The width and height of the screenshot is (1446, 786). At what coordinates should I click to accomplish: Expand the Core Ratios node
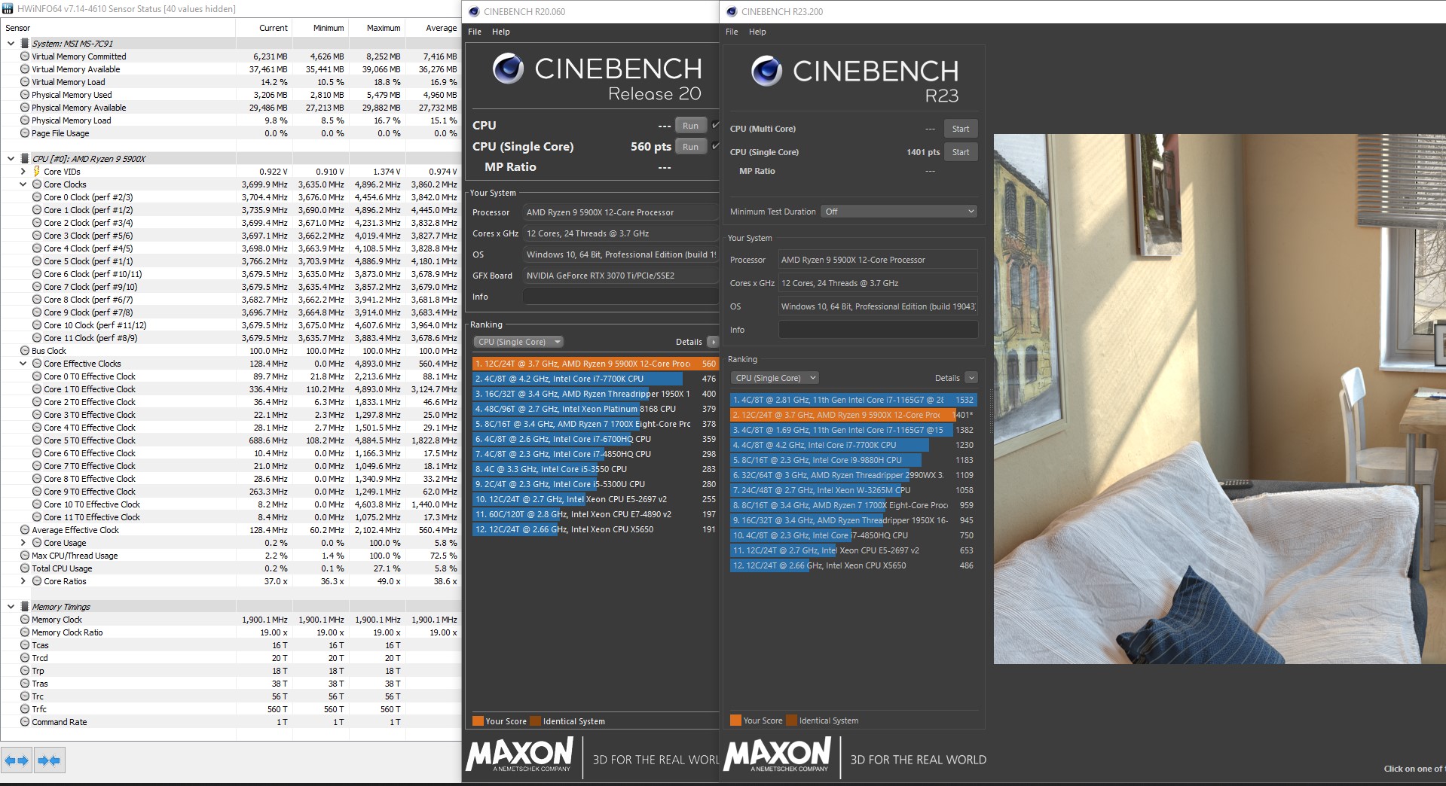(x=23, y=581)
